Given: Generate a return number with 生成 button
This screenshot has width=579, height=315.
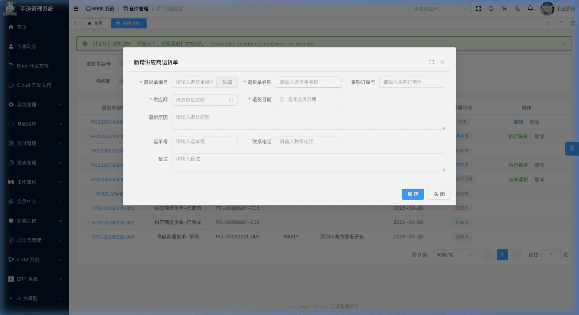Looking at the screenshot, I should [227, 82].
